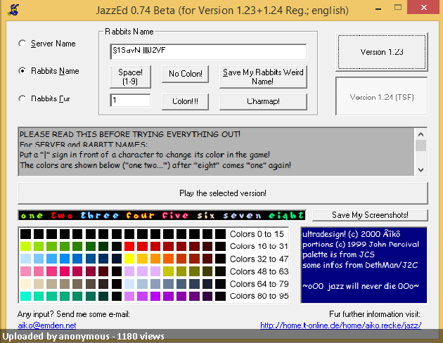Image resolution: width=443 pixels, height=343 pixels.
Task: Select the Server Name radio button
Action: click(x=23, y=44)
